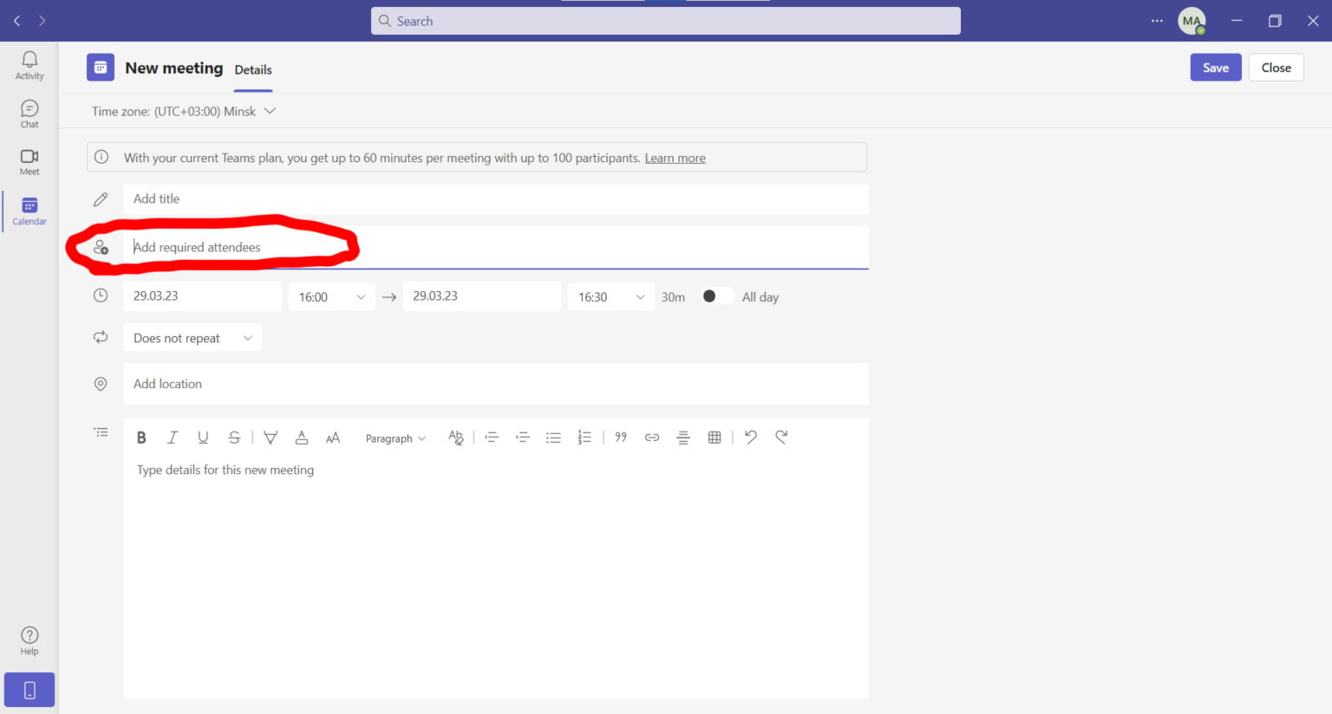Toggle strikethrough formatting
The height and width of the screenshot is (714, 1332).
(x=234, y=438)
